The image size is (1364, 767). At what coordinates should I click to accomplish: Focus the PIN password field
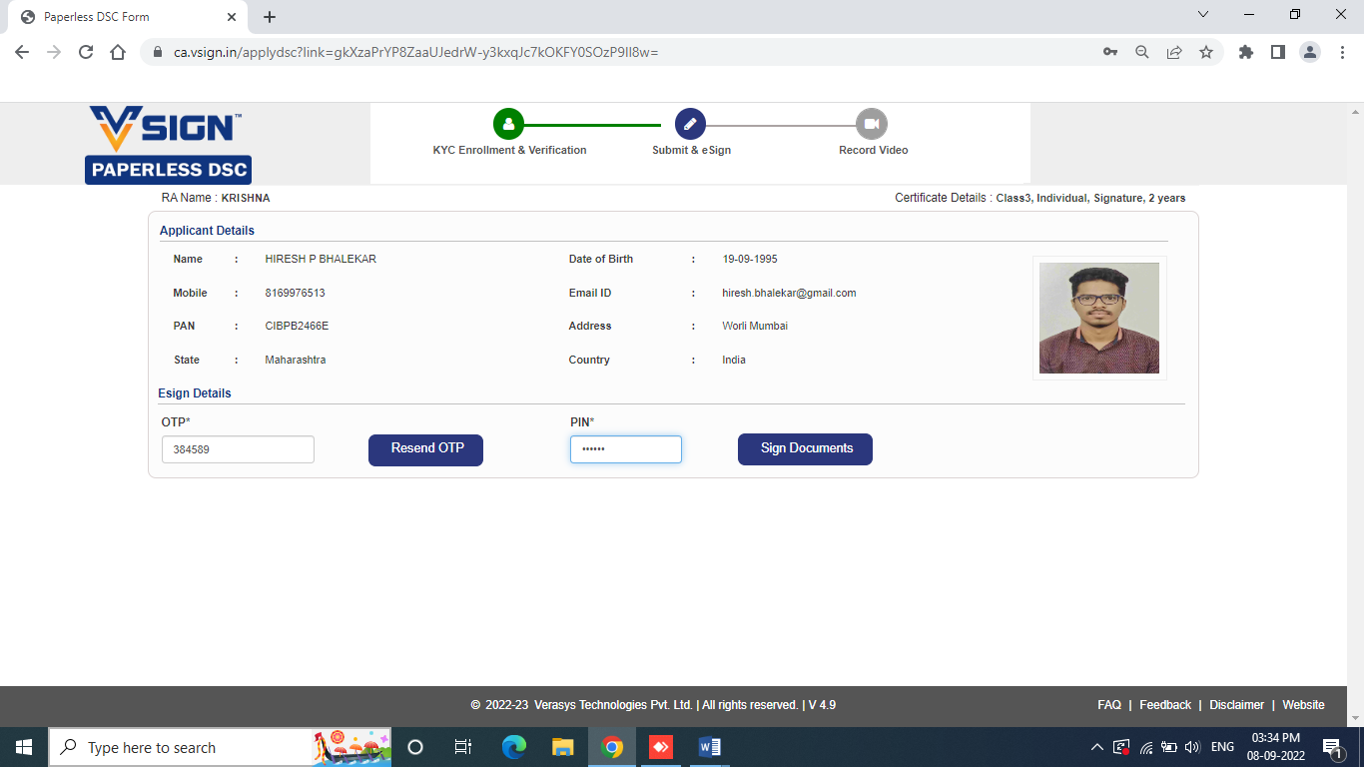pyautogui.click(x=625, y=449)
